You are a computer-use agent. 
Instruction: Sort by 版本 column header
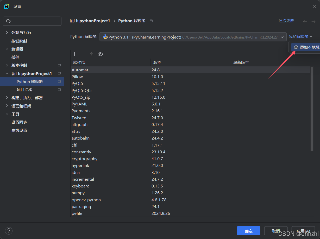click(191, 62)
